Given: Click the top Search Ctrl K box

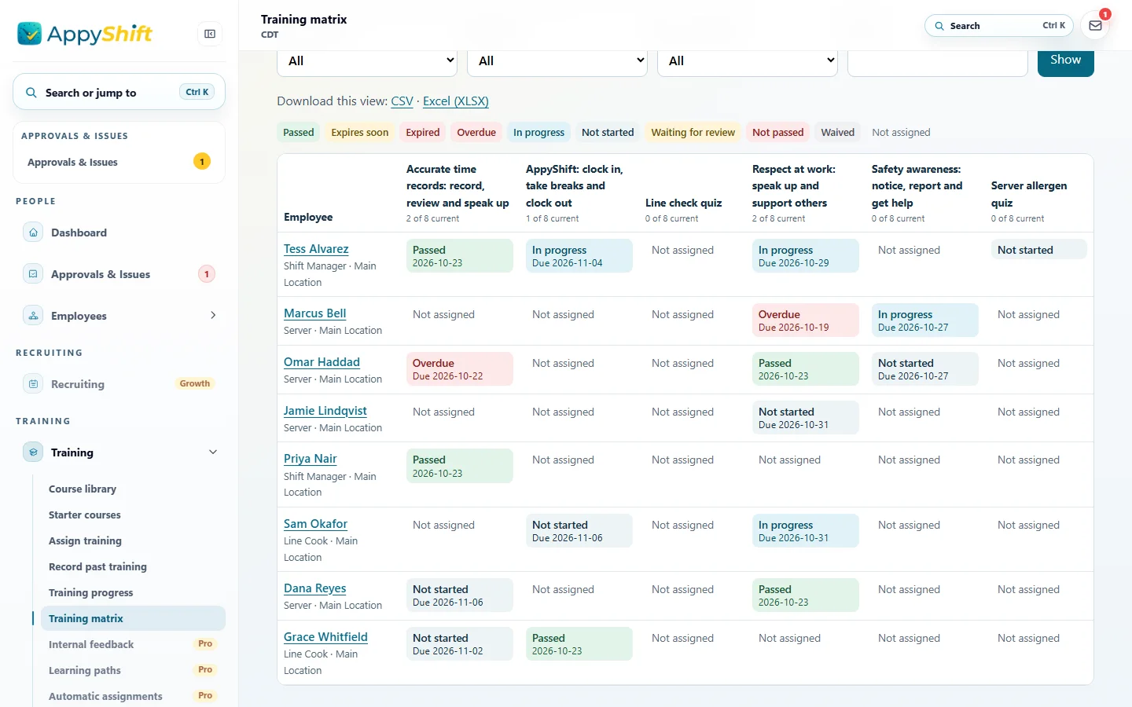Looking at the screenshot, I should point(999,26).
